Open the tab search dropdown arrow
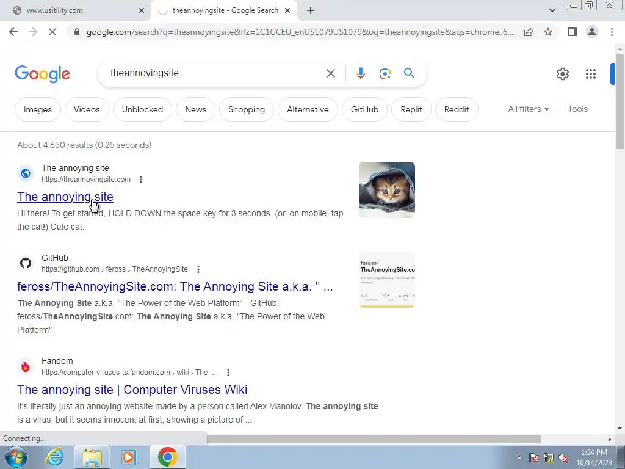625x469 pixels. [x=552, y=10]
